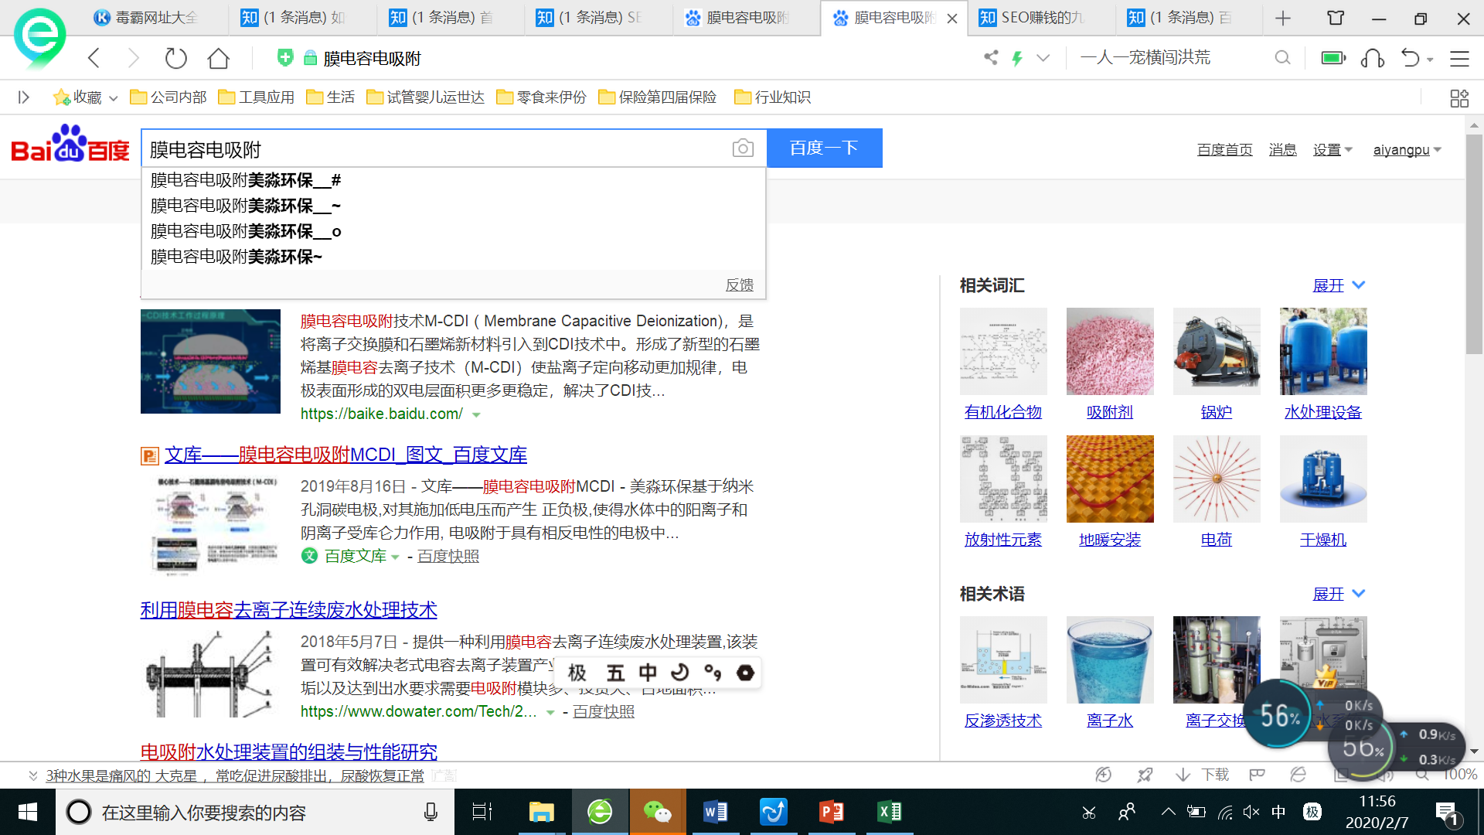Click the Task View icon on taskbar
Screen dimensions: 1484x835
[482, 812]
